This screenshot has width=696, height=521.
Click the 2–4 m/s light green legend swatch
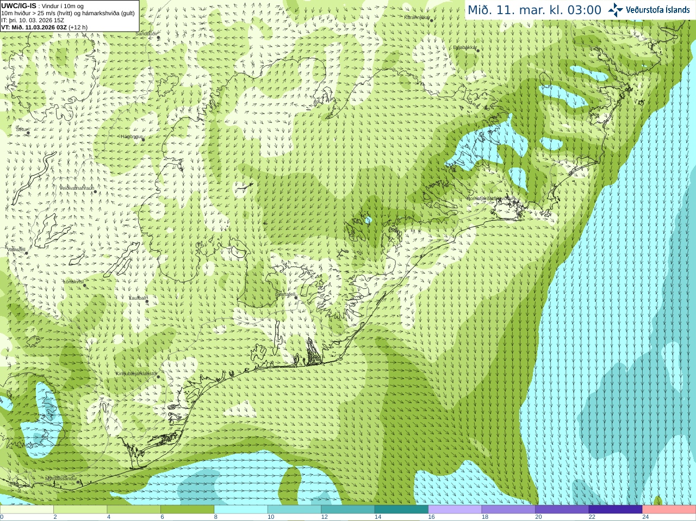80,510
